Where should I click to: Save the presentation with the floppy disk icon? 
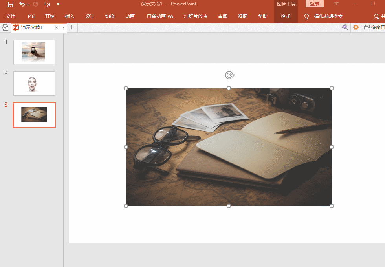10,4
